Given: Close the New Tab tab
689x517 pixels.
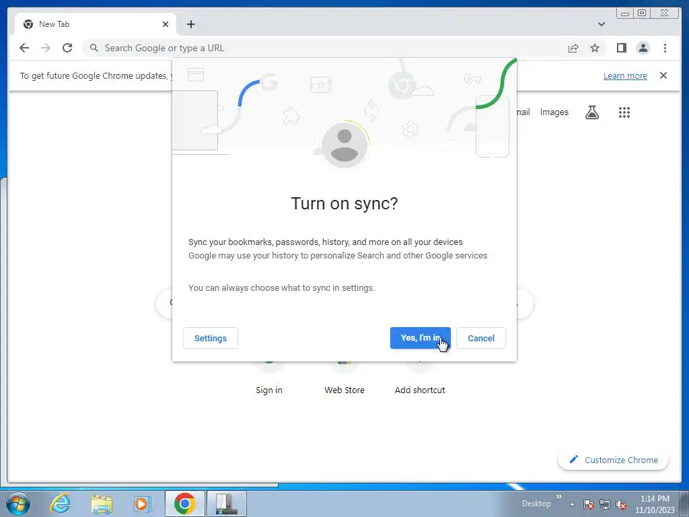Looking at the screenshot, I should pyautogui.click(x=166, y=24).
